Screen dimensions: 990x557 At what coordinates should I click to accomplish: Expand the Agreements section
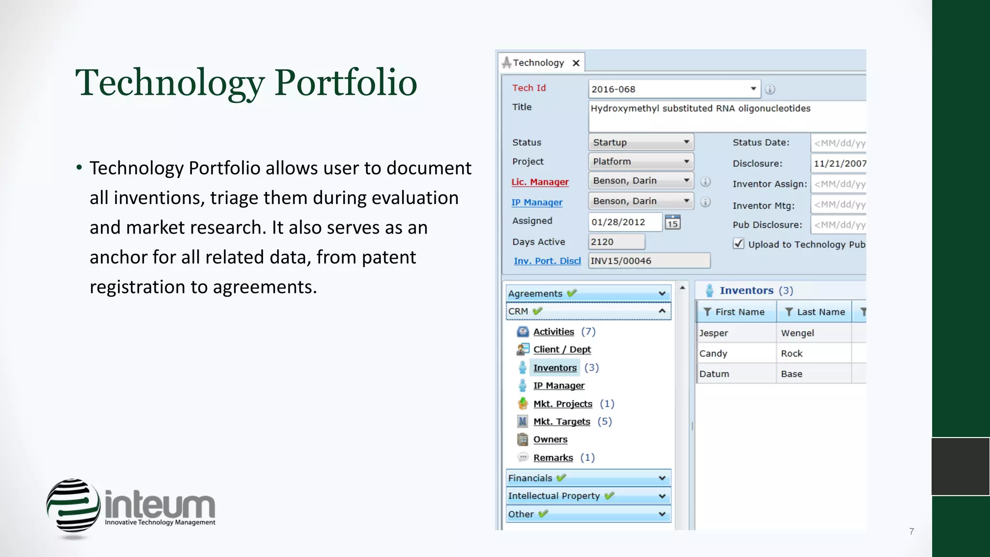tap(662, 293)
